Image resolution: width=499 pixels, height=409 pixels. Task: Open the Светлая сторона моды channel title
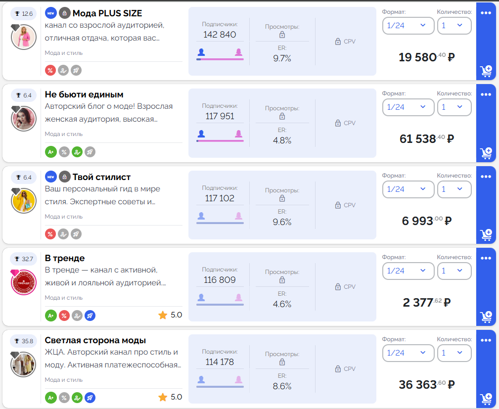coord(95,340)
